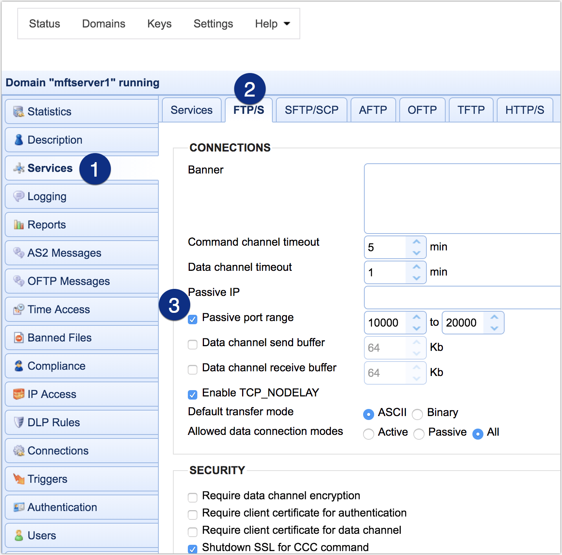This screenshot has width=562, height=555.
Task: Navigate to the Domains page
Action: [103, 24]
